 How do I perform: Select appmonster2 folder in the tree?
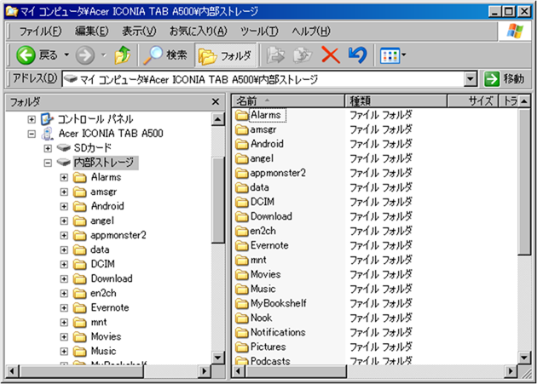[x=118, y=236]
